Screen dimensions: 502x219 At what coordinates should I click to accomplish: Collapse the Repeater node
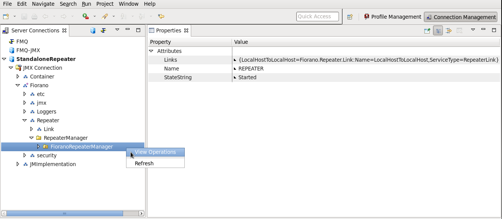tap(24, 120)
